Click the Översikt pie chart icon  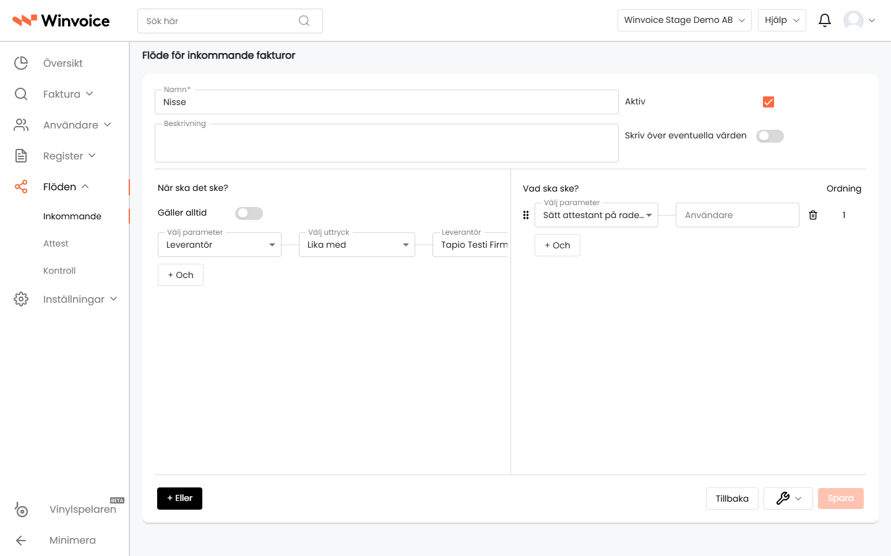pyautogui.click(x=21, y=63)
